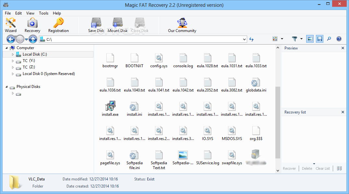Go back with the blue back arrow

pos(11,39)
